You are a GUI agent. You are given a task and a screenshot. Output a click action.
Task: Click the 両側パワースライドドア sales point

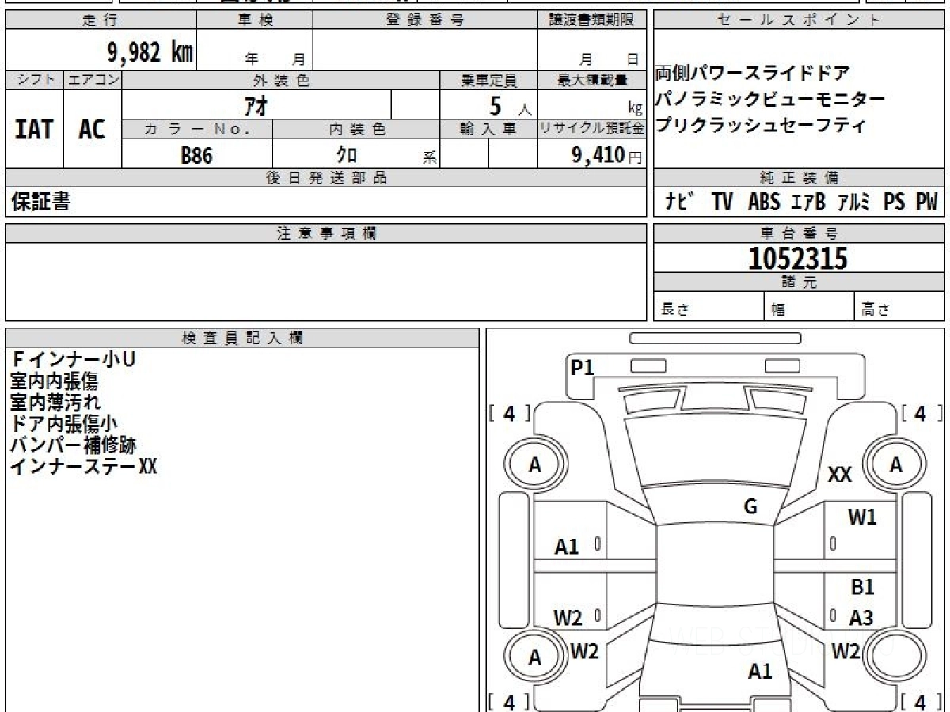click(x=752, y=74)
